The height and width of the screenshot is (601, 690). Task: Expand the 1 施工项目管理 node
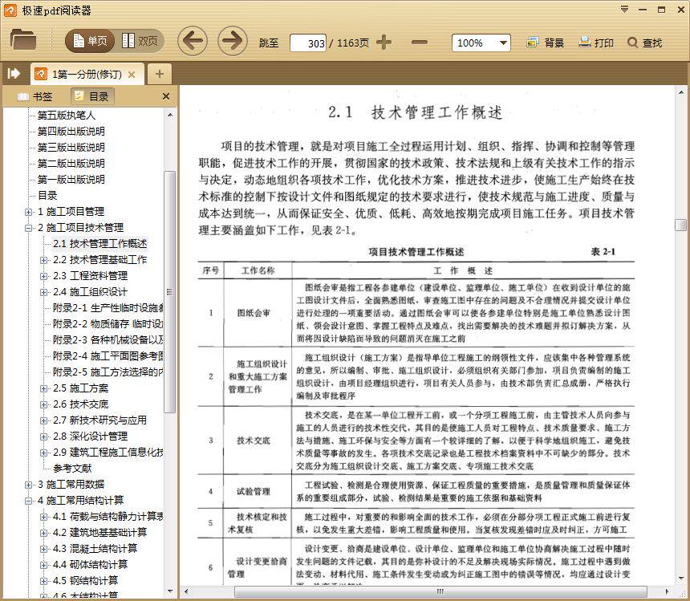point(29,212)
